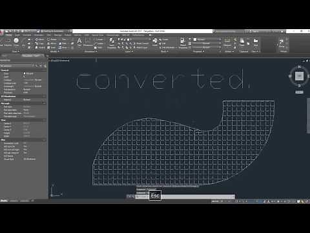Viewport: 310px width, 233px height.
Task: Activate the Move tool in Modify panel
Action: point(39,39)
